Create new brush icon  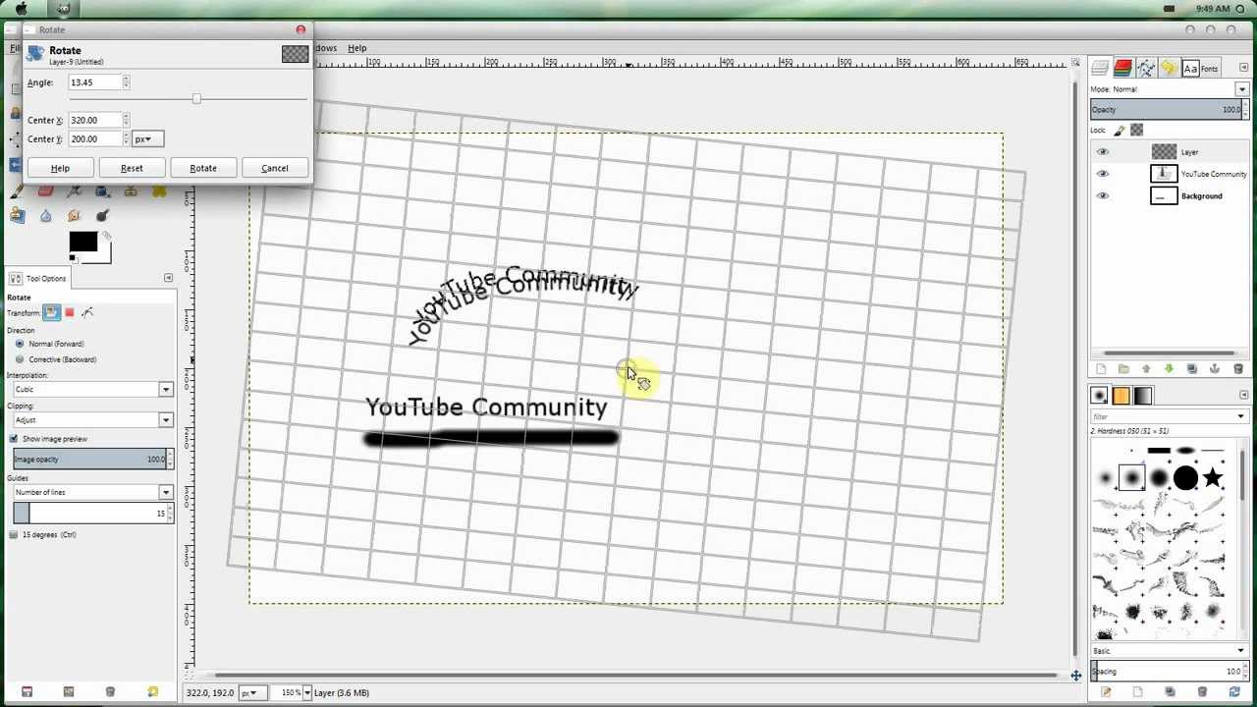[x=1137, y=692]
